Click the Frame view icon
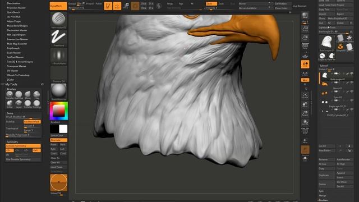 click(x=305, y=96)
